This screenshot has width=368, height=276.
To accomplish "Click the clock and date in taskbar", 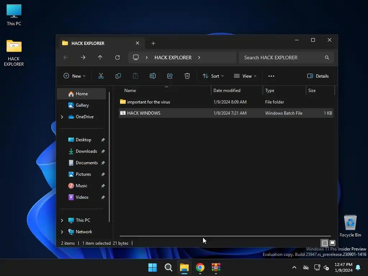I will (x=343, y=267).
